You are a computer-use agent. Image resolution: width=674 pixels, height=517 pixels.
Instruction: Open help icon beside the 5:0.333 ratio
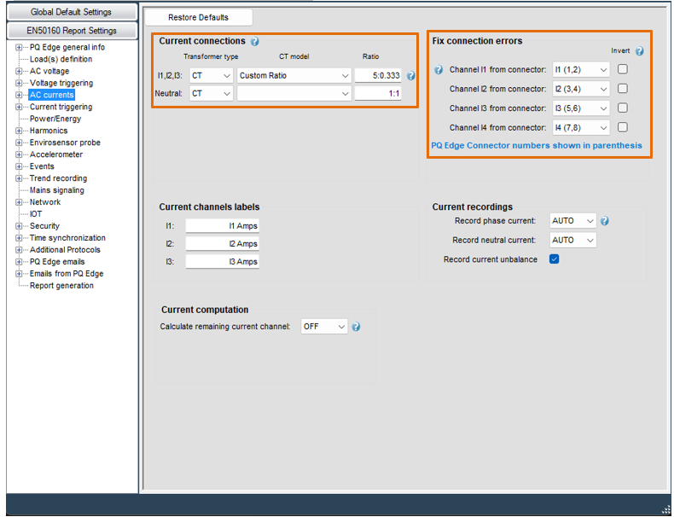point(411,76)
